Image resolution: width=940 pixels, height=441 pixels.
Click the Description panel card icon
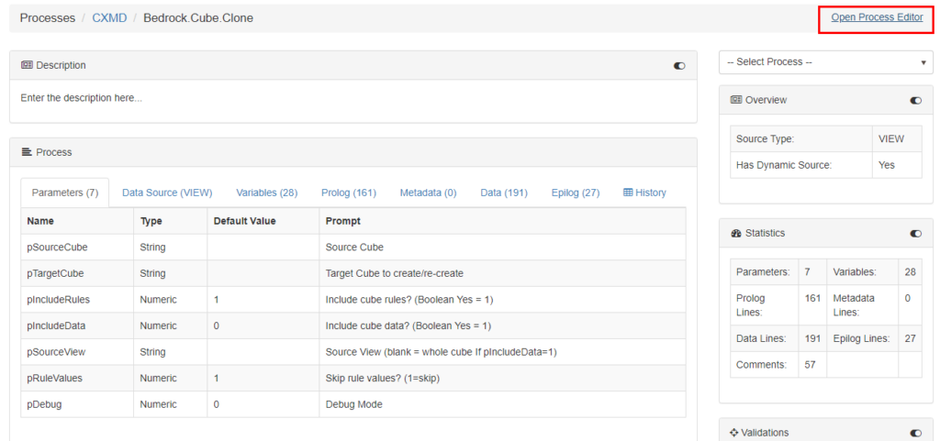(27, 65)
